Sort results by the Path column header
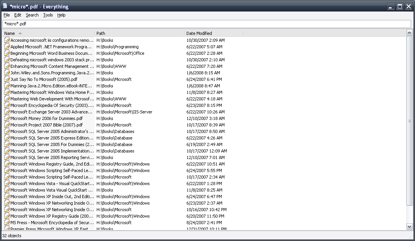Viewport: 415px width, 241px height. pyautogui.click(x=139, y=33)
